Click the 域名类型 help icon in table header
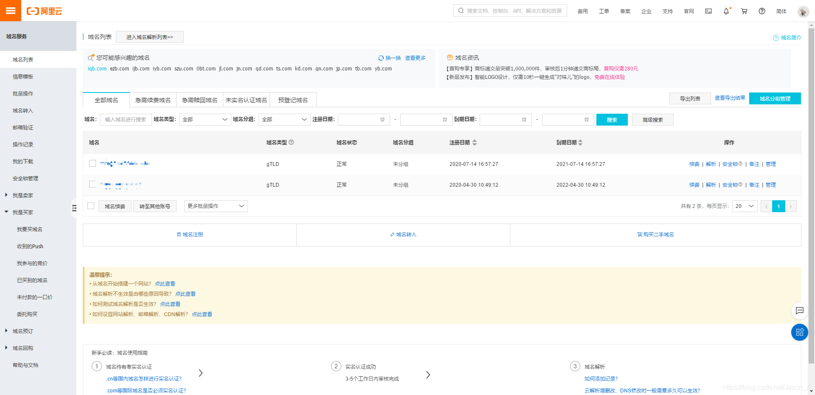This screenshot has width=815, height=395. click(x=291, y=143)
